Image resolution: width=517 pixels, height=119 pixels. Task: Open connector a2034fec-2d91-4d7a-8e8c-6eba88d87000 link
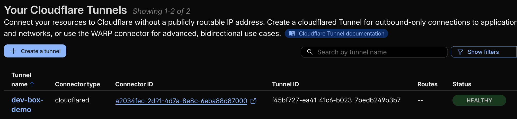pos(181,101)
